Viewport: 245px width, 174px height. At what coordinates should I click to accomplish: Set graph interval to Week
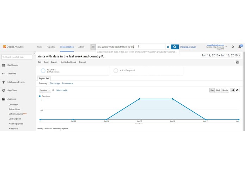tap(218, 90)
